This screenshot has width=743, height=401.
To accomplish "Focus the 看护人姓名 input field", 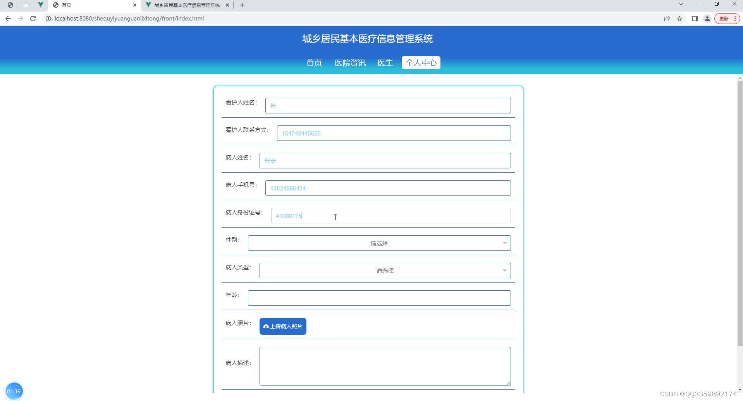I will tap(388, 106).
